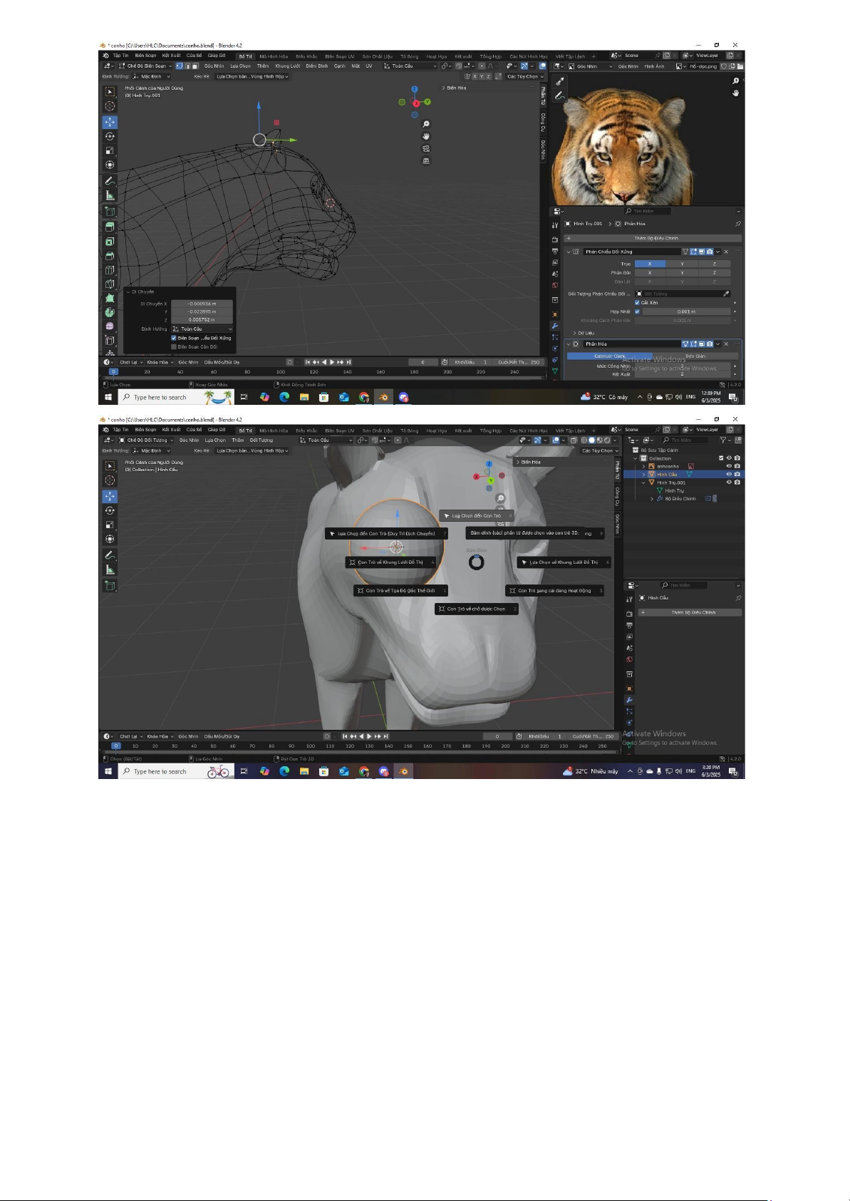The height and width of the screenshot is (1201, 850).
Task: Click Thêm Bộ Điều Chỉnh in Object Mode window
Action: pos(690,612)
